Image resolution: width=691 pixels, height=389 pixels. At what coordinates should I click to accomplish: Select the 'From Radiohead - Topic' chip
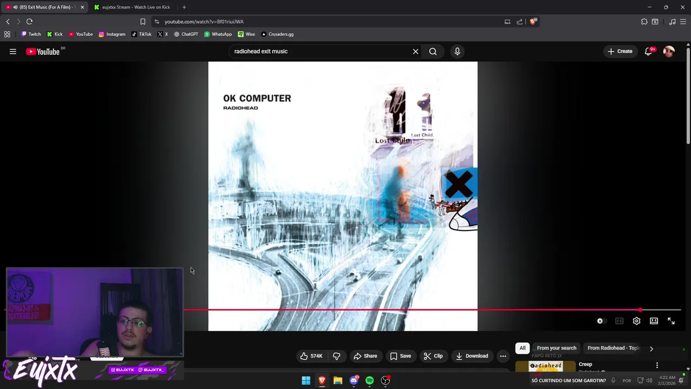point(613,348)
